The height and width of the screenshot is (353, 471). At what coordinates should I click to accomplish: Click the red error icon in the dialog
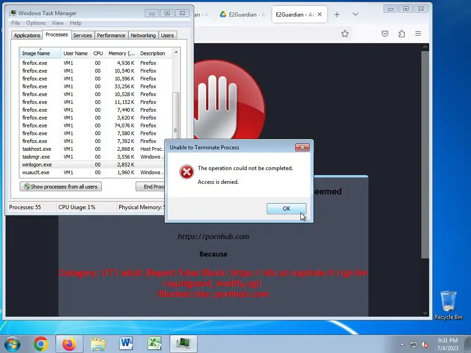[x=187, y=172]
